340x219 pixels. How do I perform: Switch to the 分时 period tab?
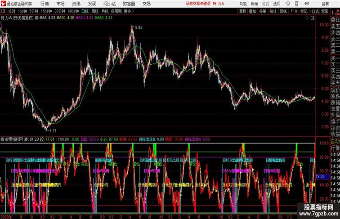12,11
